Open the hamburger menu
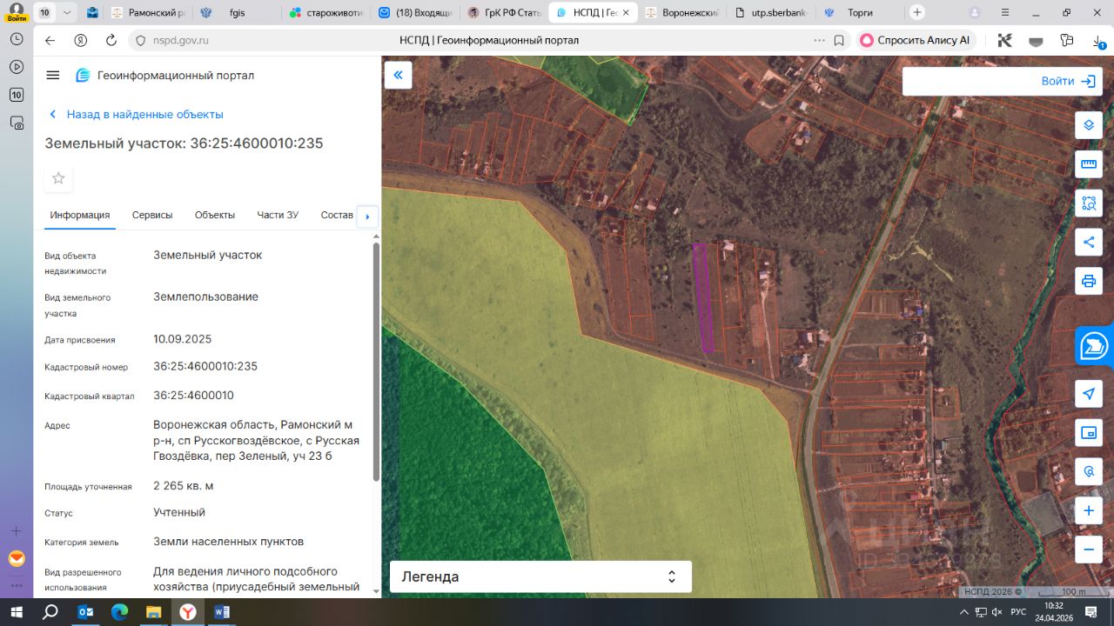This screenshot has height=626, width=1114. [53, 76]
